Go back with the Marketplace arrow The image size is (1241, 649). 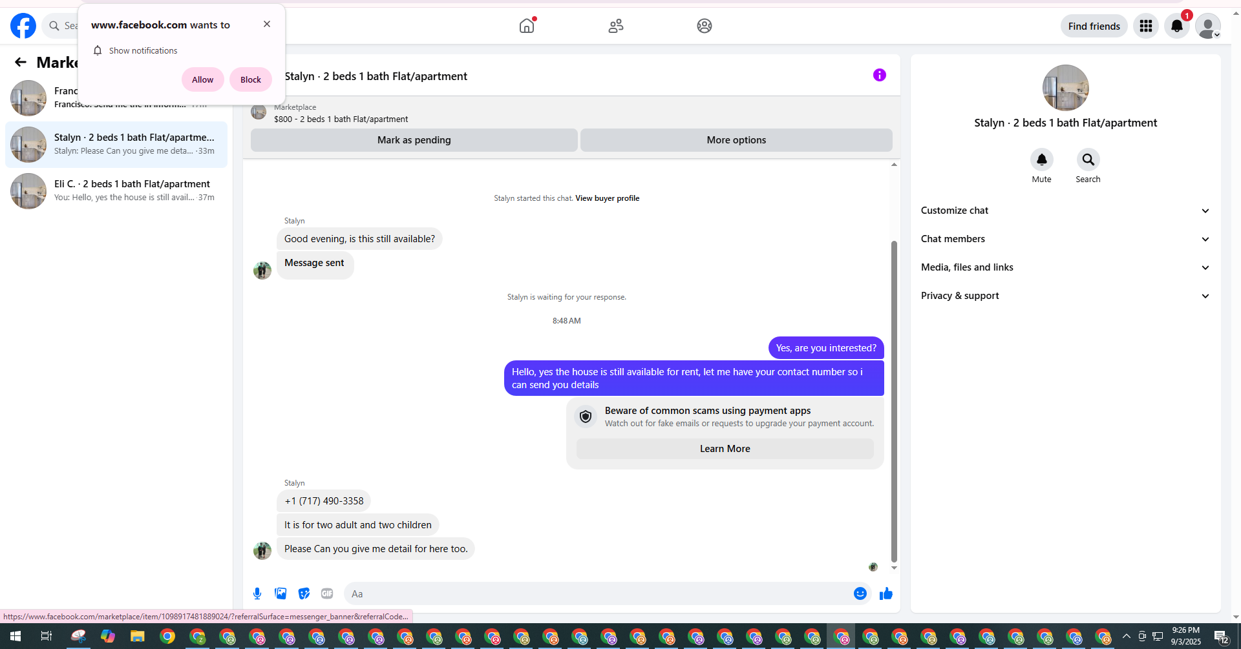click(21, 62)
